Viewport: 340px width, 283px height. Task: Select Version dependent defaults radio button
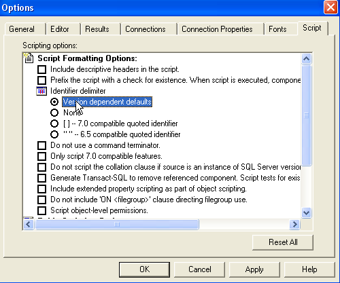point(54,102)
